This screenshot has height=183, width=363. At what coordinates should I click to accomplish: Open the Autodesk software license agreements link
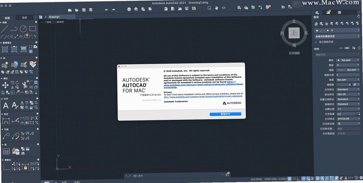tap(203, 84)
